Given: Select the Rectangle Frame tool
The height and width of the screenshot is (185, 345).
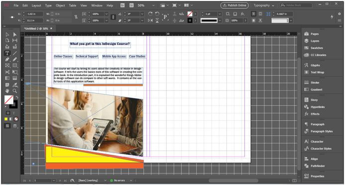Looking at the screenshot, I should pyautogui.click(x=7, y=66).
